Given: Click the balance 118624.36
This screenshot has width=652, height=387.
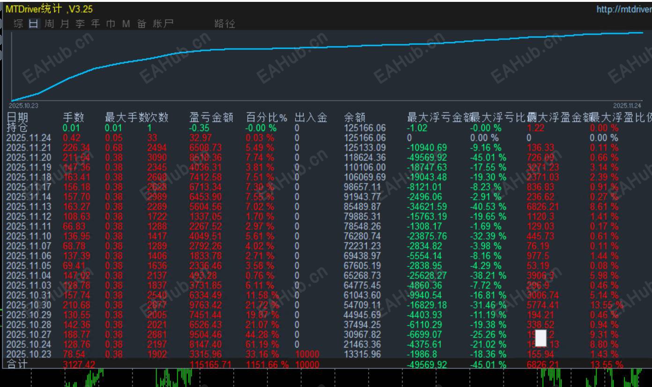Looking at the screenshot, I should pos(365,157).
